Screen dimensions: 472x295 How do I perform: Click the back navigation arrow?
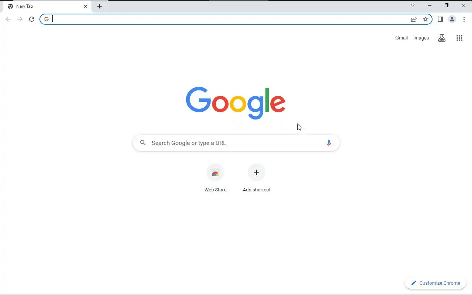[x=8, y=19]
